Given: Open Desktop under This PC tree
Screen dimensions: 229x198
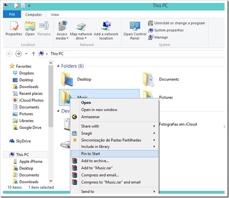Looking at the screenshot, I should tap(23, 168).
